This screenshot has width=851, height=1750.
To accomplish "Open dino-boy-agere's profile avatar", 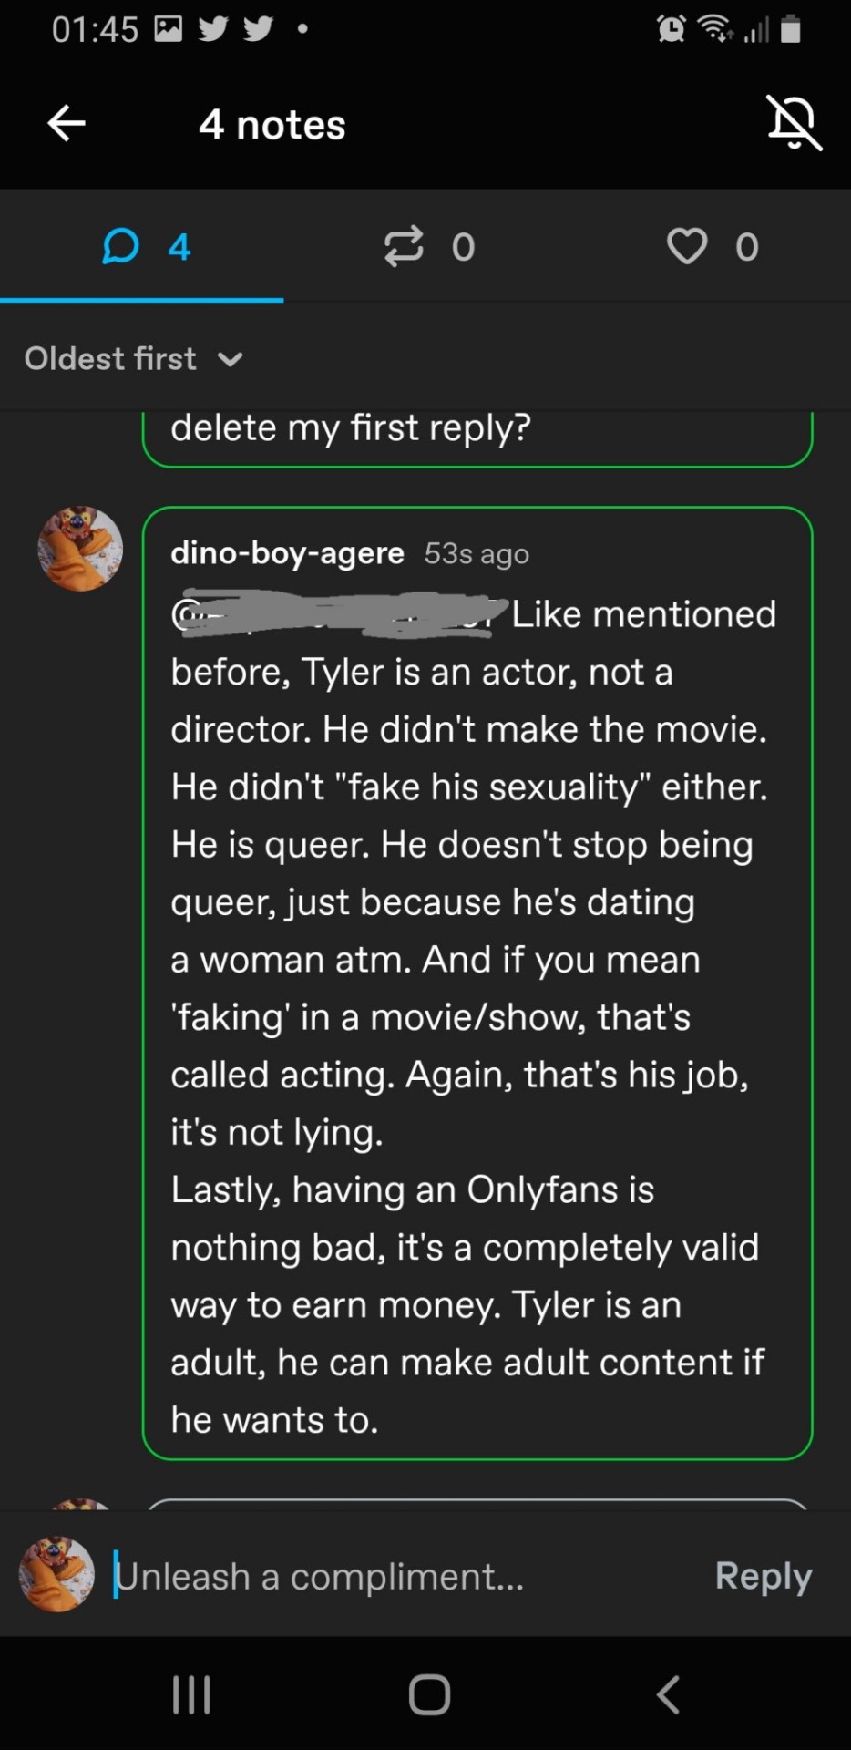I will (x=80, y=549).
